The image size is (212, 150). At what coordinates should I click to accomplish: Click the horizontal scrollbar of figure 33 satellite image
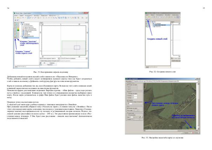click(171, 131)
